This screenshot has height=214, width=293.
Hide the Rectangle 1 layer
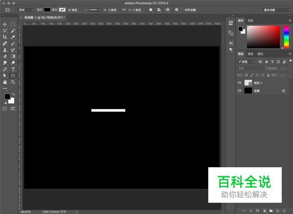point(239,83)
